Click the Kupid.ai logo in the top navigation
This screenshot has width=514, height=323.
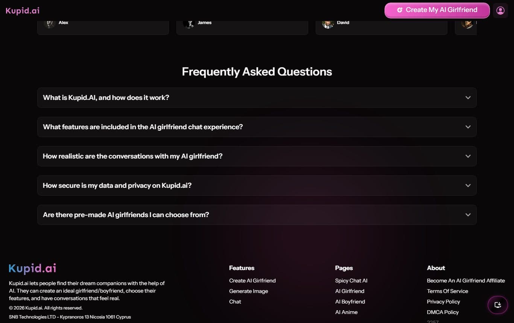tap(22, 10)
